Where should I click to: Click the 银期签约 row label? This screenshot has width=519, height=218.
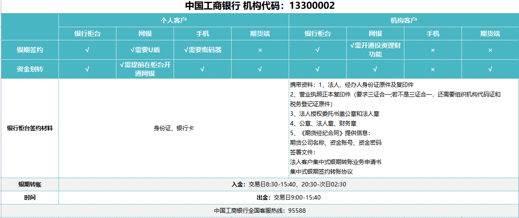[x=30, y=50]
